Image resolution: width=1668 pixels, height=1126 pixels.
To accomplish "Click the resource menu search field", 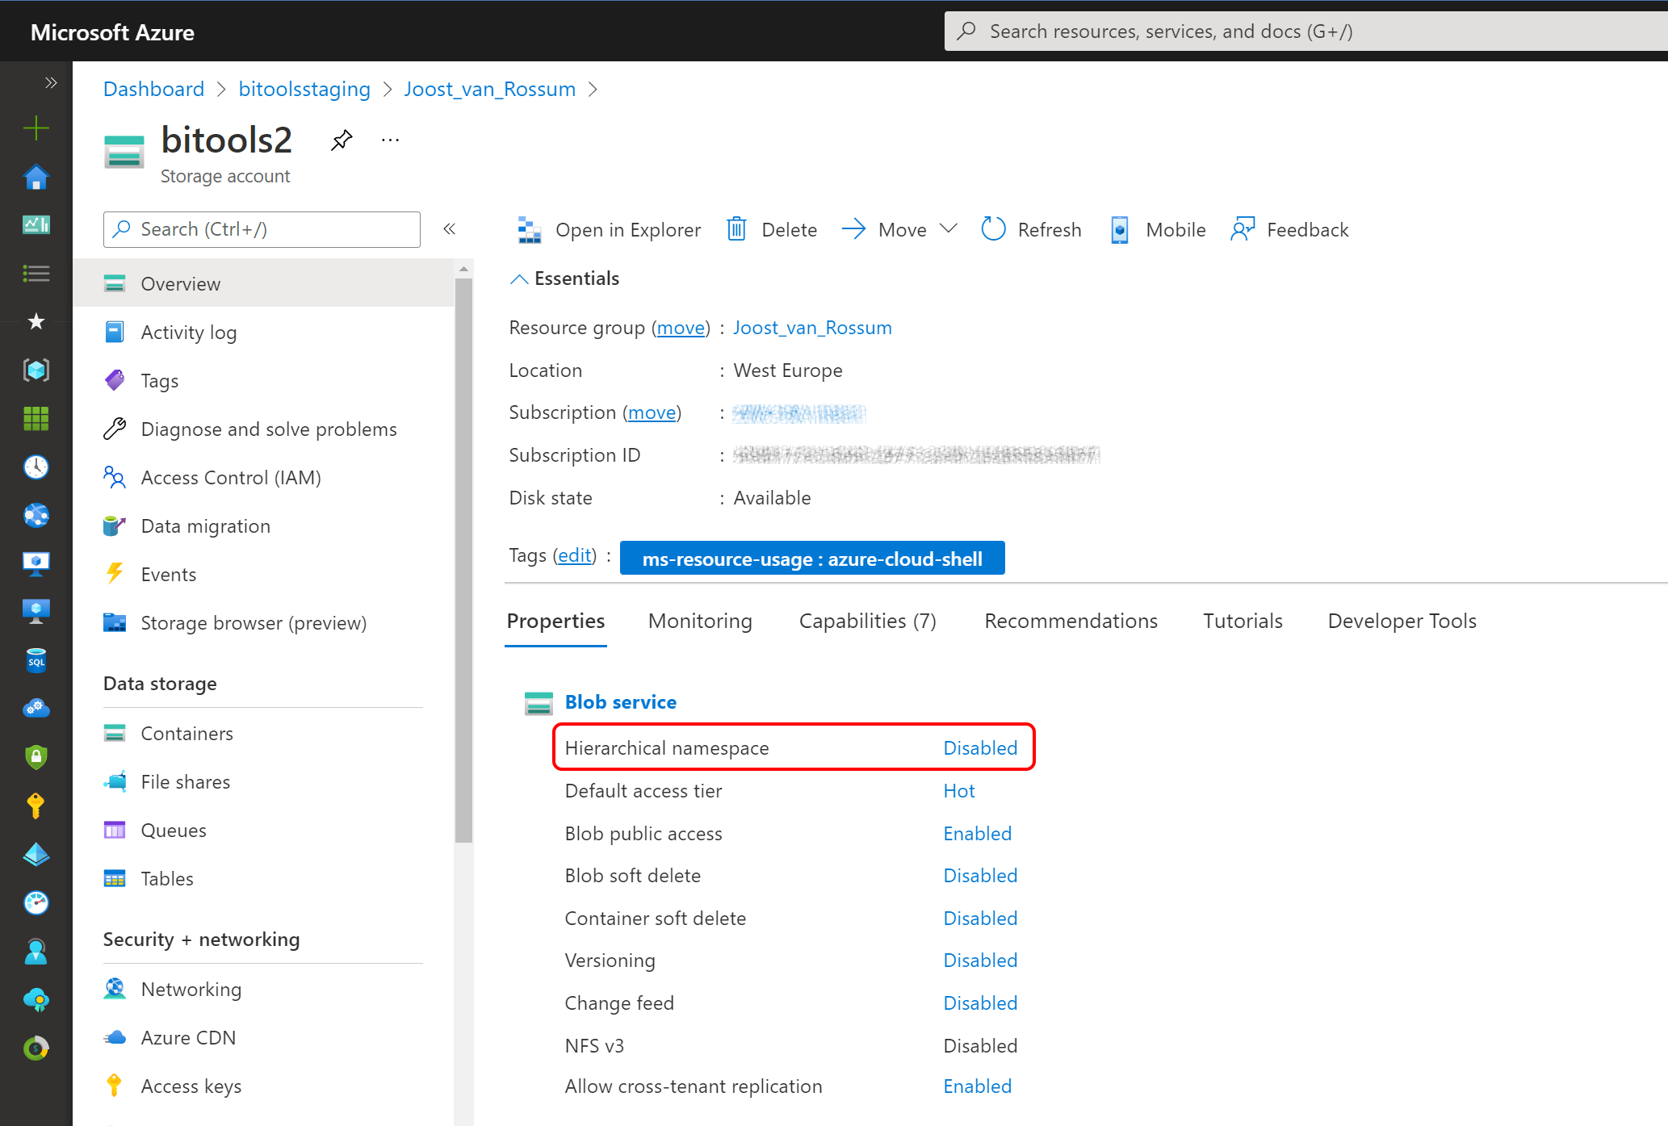I will click(262, 229).
